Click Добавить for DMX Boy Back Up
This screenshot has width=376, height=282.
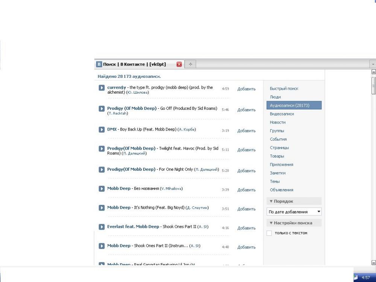(247, 131)
